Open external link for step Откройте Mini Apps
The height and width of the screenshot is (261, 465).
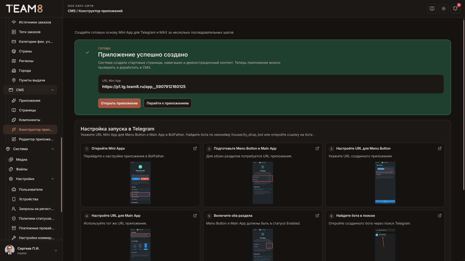tap(195, 149)
